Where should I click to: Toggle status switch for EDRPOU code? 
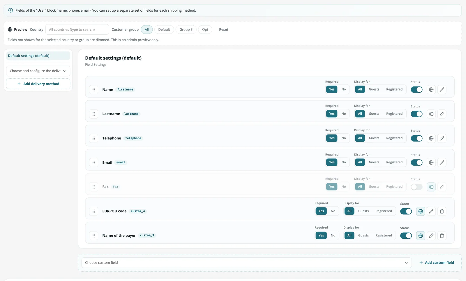(x=406, y=211)
